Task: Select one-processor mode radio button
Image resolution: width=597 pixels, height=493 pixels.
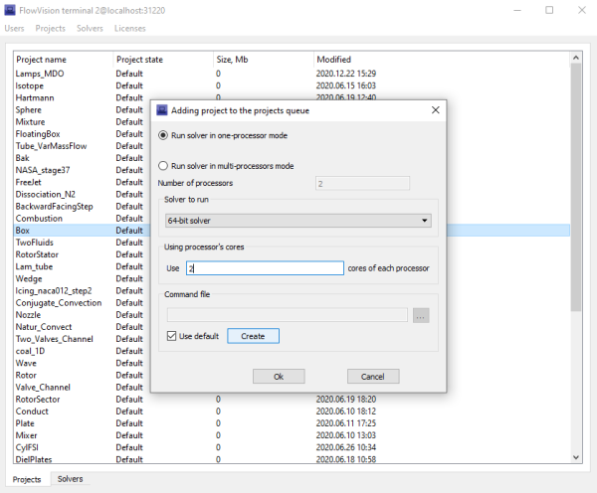Action: pyautogui.click(x=163, y=135)
